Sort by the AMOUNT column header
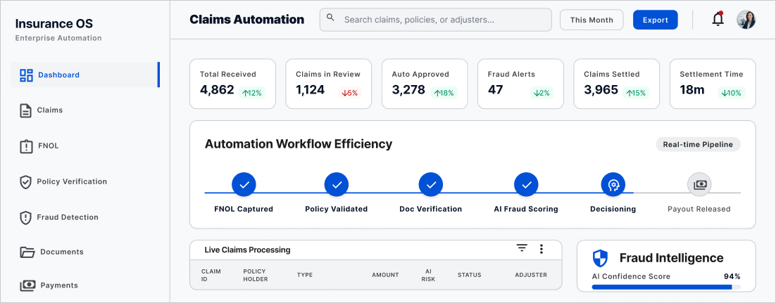This screenshot has width=776, height=303. pyautogui.click(x=385, y=275)
